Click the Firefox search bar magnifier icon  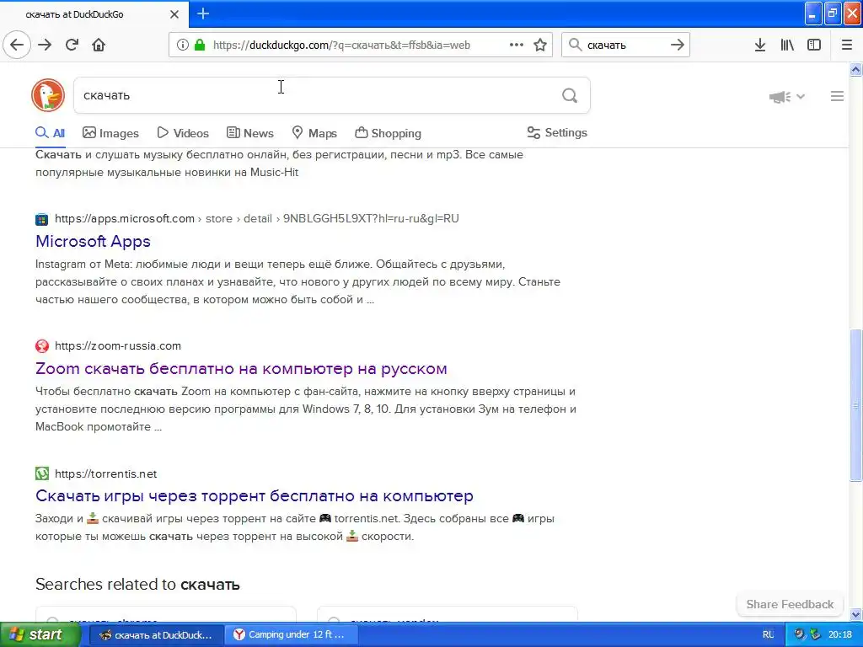[575, 45]
